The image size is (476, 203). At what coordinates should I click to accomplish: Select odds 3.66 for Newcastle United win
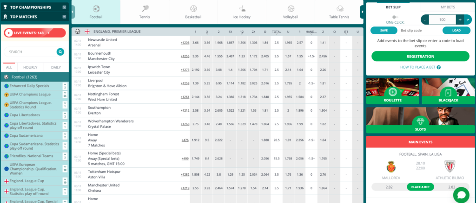pyautogui.click(x=196, y=43)
